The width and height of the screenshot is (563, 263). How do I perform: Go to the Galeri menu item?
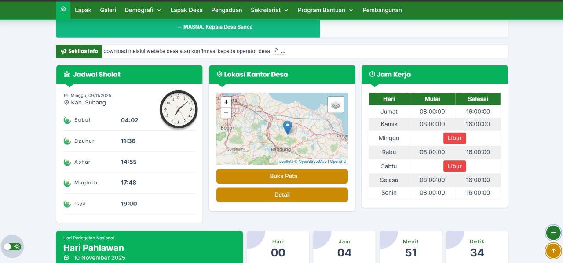click(x=108, y=10)
